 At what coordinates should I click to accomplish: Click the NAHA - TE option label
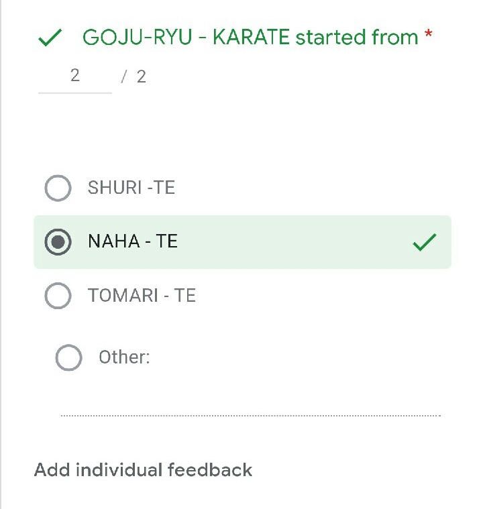tap(132, 241)
